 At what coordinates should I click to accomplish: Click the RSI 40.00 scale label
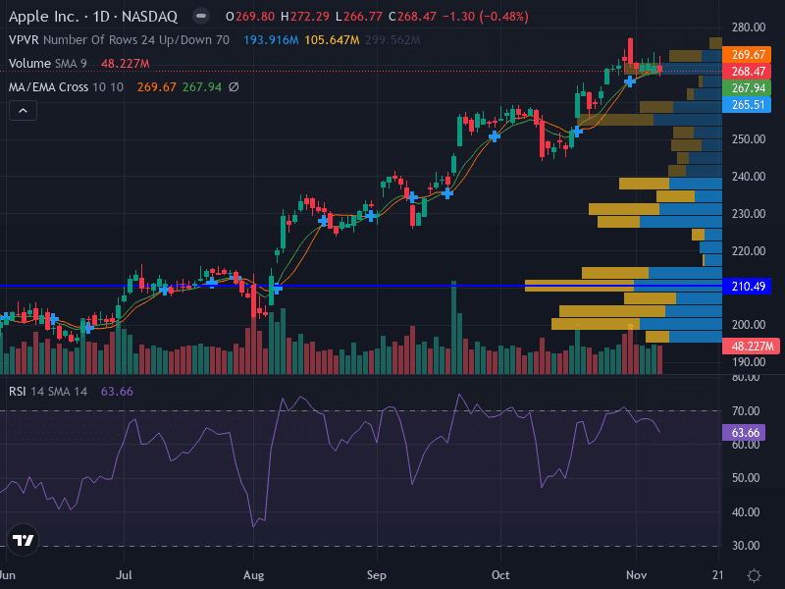[x=746, y=511]
